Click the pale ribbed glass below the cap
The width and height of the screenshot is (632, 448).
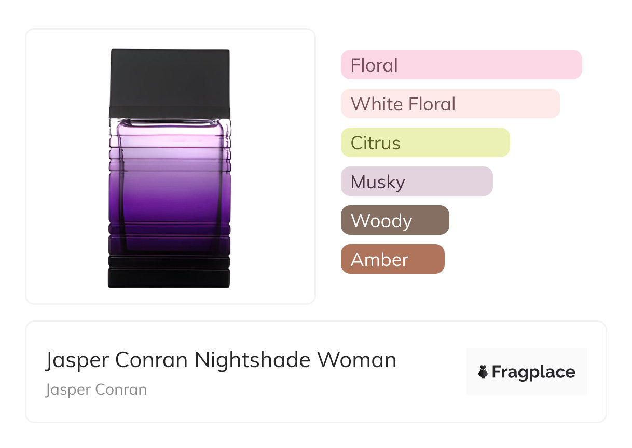pos(170,135)
